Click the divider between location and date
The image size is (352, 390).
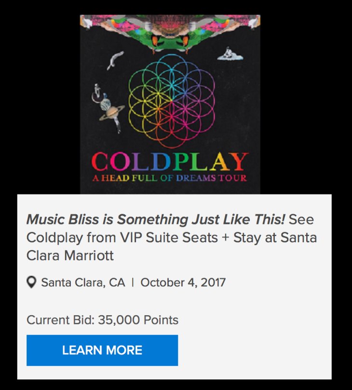[x=133, y=282]
